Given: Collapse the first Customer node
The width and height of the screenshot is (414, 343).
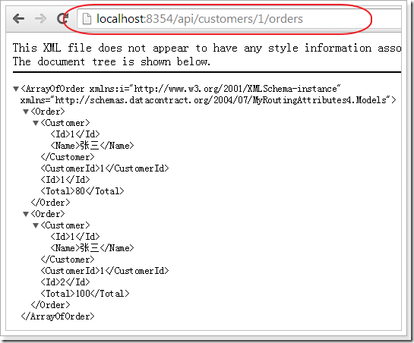Looking at the screenshot, I should 36,123.
